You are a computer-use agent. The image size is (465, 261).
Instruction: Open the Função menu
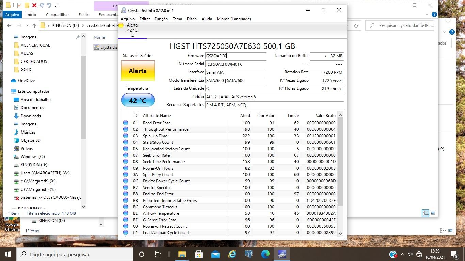pyautogui.click(x=161, y=19)
